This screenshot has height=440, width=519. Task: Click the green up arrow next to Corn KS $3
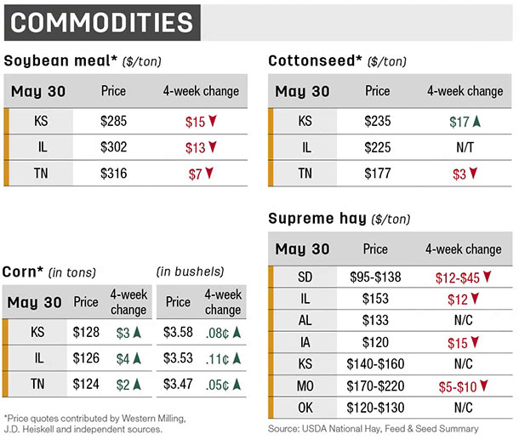pyautogui.click(x=137, y=332)
